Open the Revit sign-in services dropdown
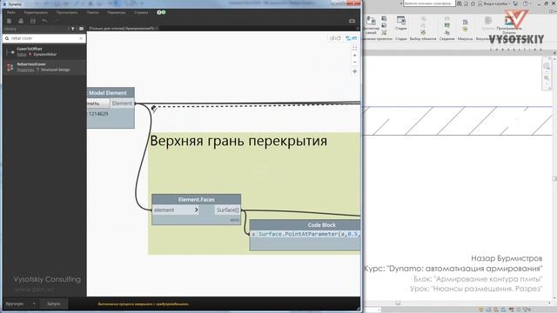The width and height of the screenshot is (557, 313). [x=493, y=3]
